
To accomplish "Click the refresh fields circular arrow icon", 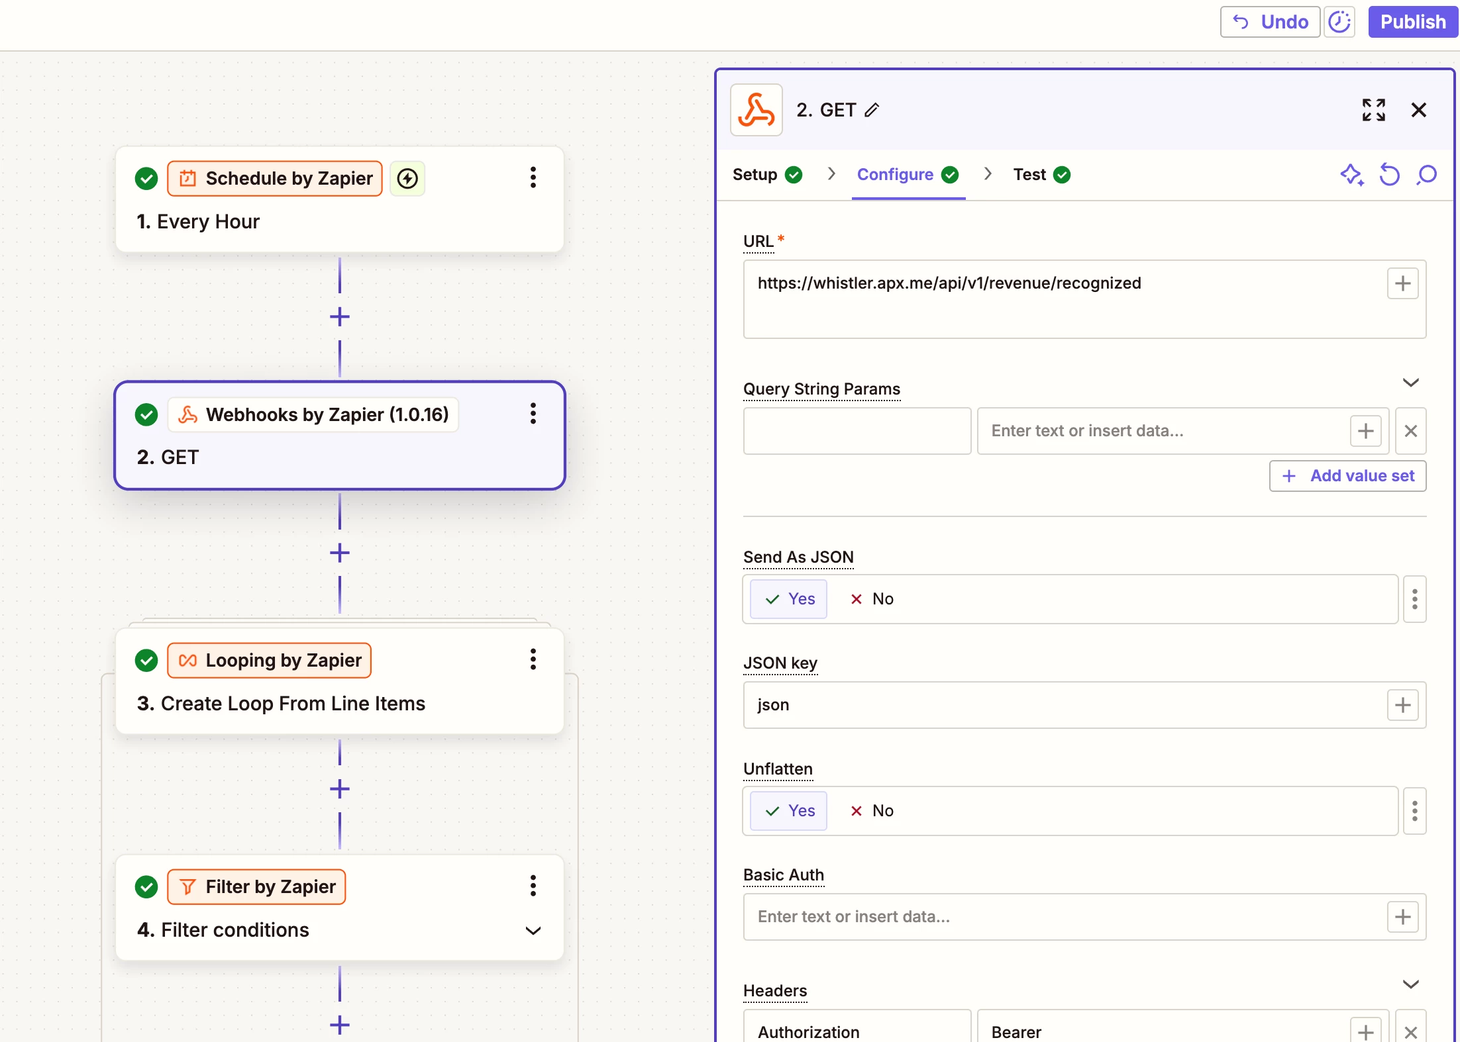I will pos(1389,175).
